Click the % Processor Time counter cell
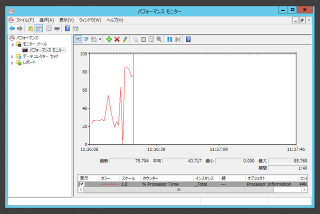The width and height of the screenshot is (320, 214). pos(160,184)
